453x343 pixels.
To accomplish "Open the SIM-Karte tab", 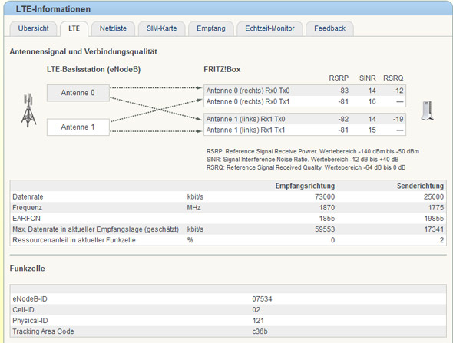I will [161, 28].
